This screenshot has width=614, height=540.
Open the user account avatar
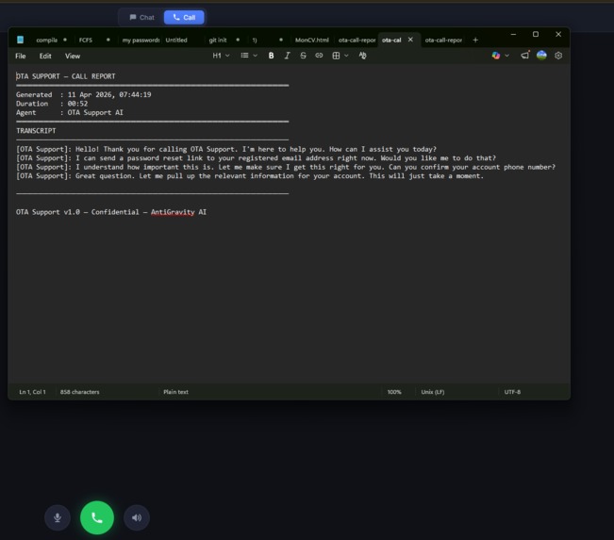tap(541, 56)
